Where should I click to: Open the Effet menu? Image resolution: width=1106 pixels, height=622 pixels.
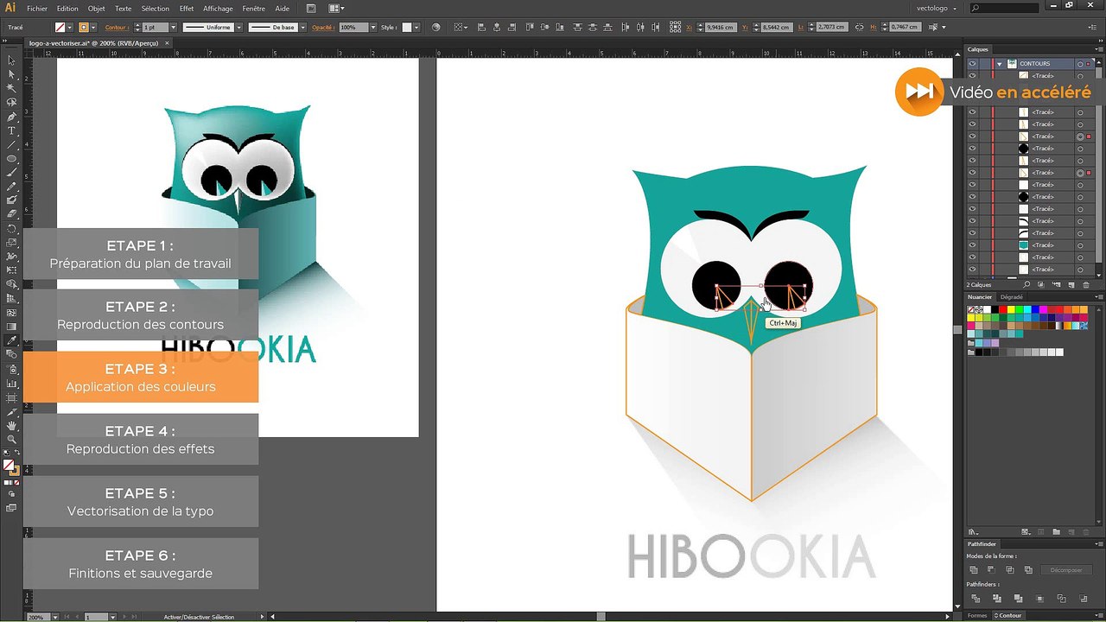187,9
